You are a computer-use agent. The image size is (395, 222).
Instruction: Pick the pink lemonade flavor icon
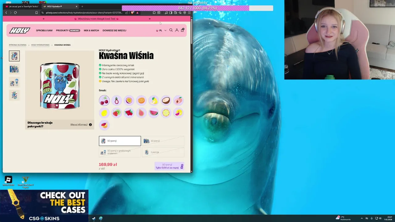(x=178, y=113)
